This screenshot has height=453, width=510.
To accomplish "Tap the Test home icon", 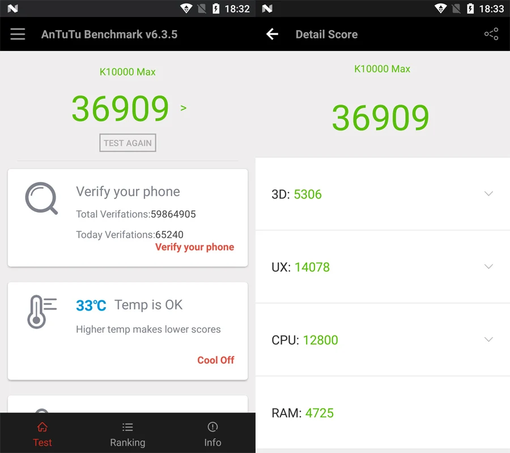I will pyautogui.click(x=42, y=427).
